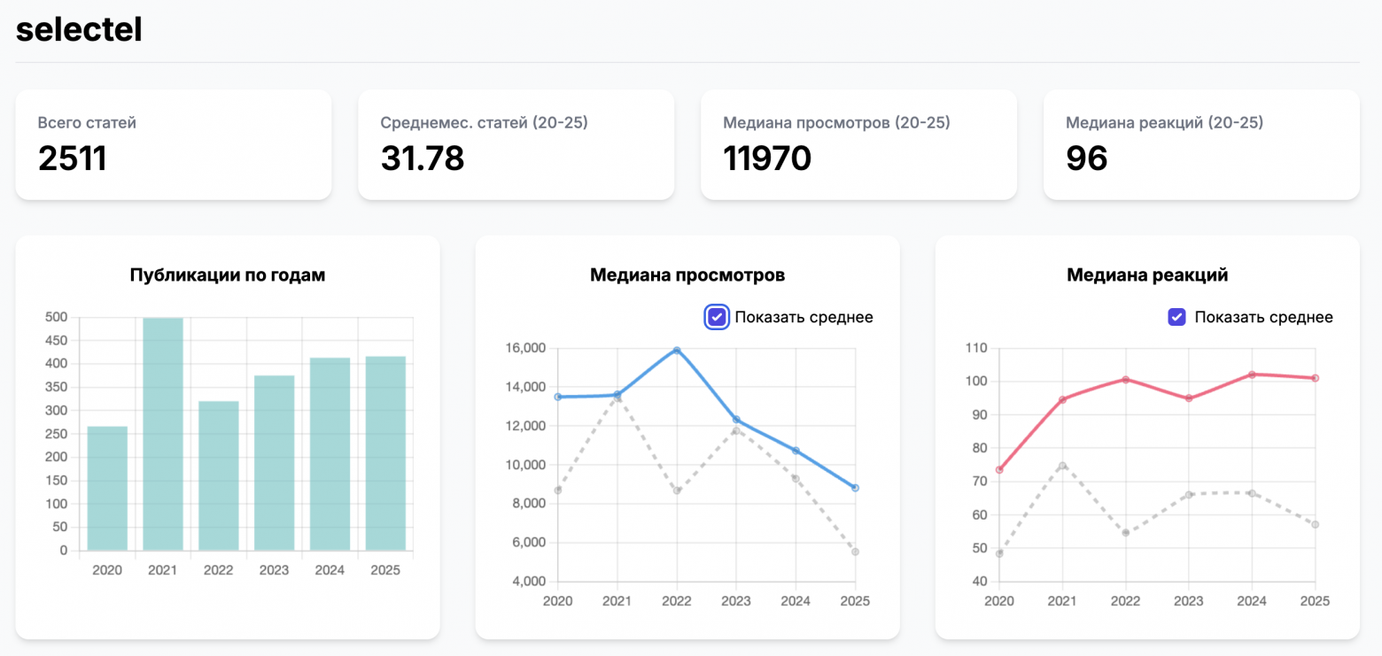Click blue 2020 point on Медиана просмотров line

pyautogui.click(x=558, y=397)
